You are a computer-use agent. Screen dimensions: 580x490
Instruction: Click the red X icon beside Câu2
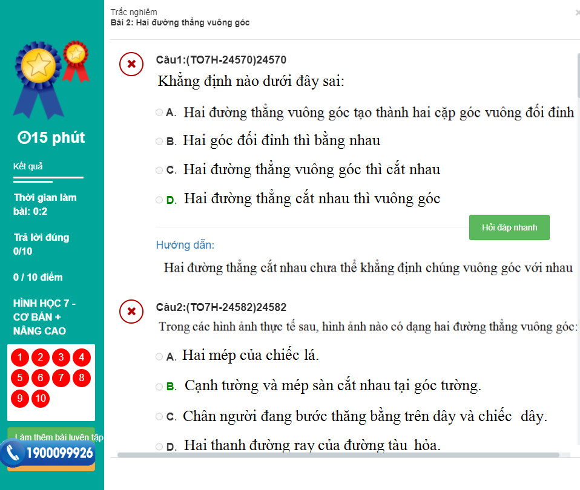point(131,312)
